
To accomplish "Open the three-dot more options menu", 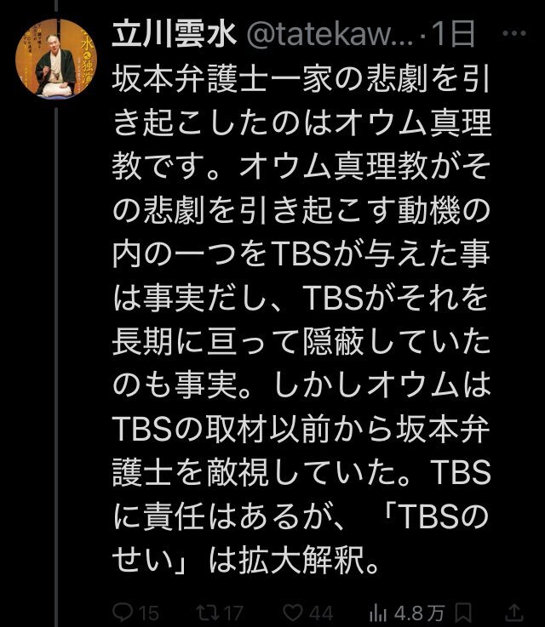I will 513,34.
